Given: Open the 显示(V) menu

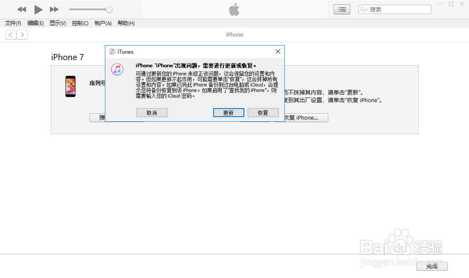Looking at the screenshot, I should coord(58,23).
